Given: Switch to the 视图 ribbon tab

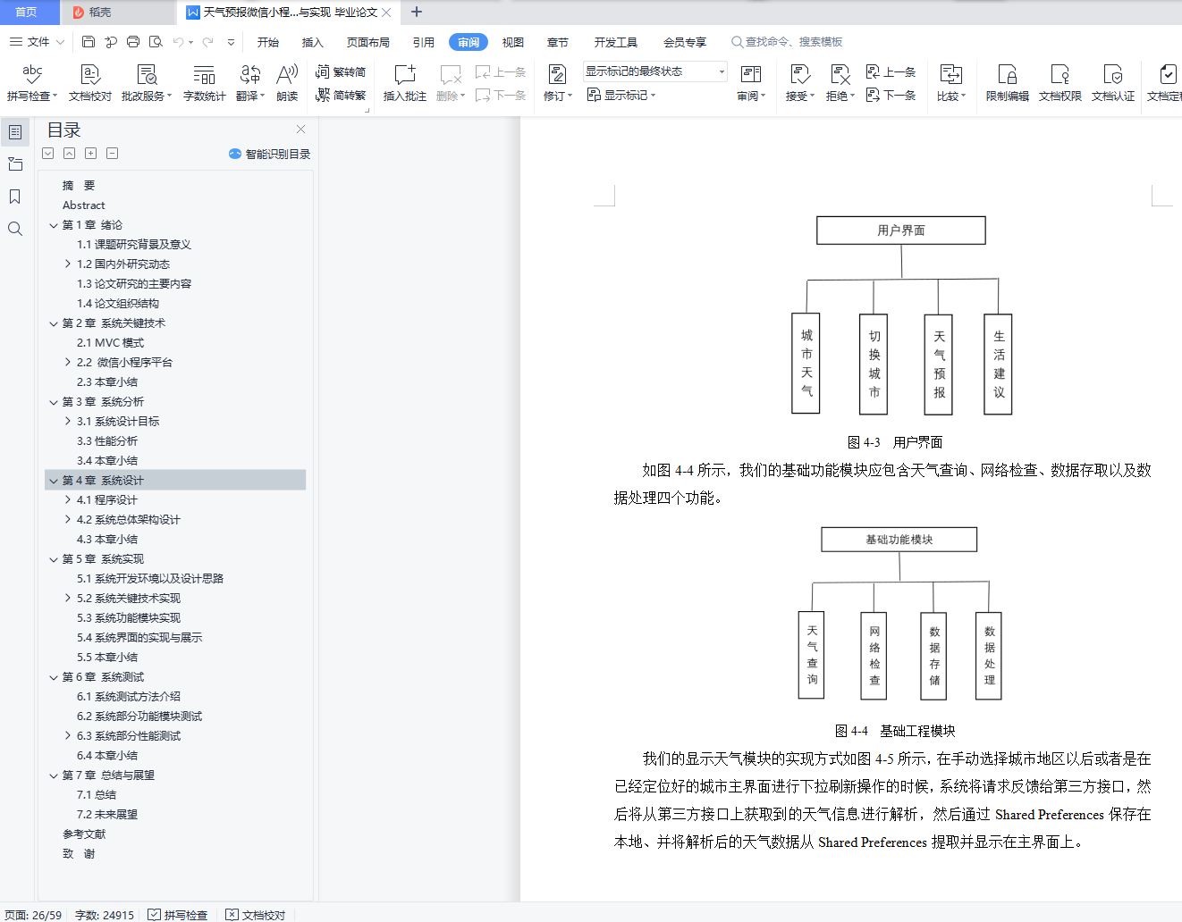Looking at the screenshot, I should (x=513, y=42).
